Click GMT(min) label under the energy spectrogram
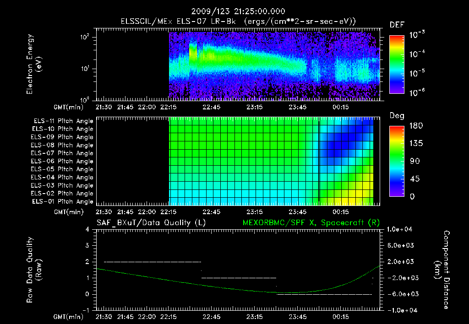 coord(69,107)
